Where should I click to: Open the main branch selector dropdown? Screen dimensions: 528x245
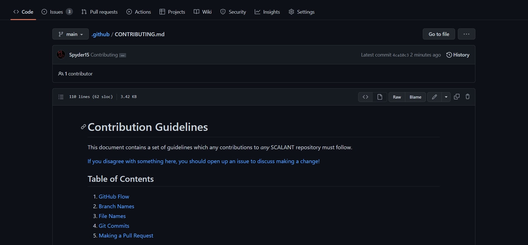tap(70, 34)
